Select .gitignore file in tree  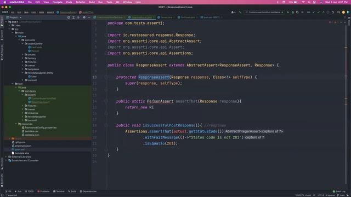20,142
